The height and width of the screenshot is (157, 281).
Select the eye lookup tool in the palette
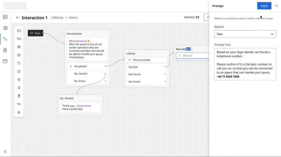(x=19, y=47)
